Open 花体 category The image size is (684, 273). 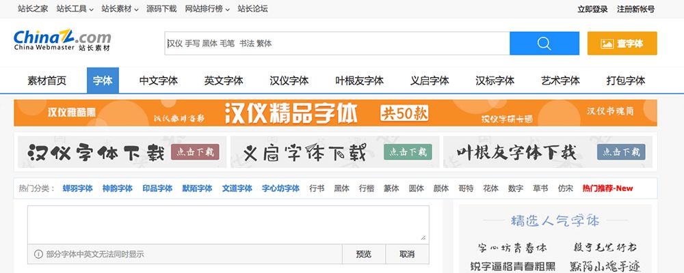(x=490, y=188)
